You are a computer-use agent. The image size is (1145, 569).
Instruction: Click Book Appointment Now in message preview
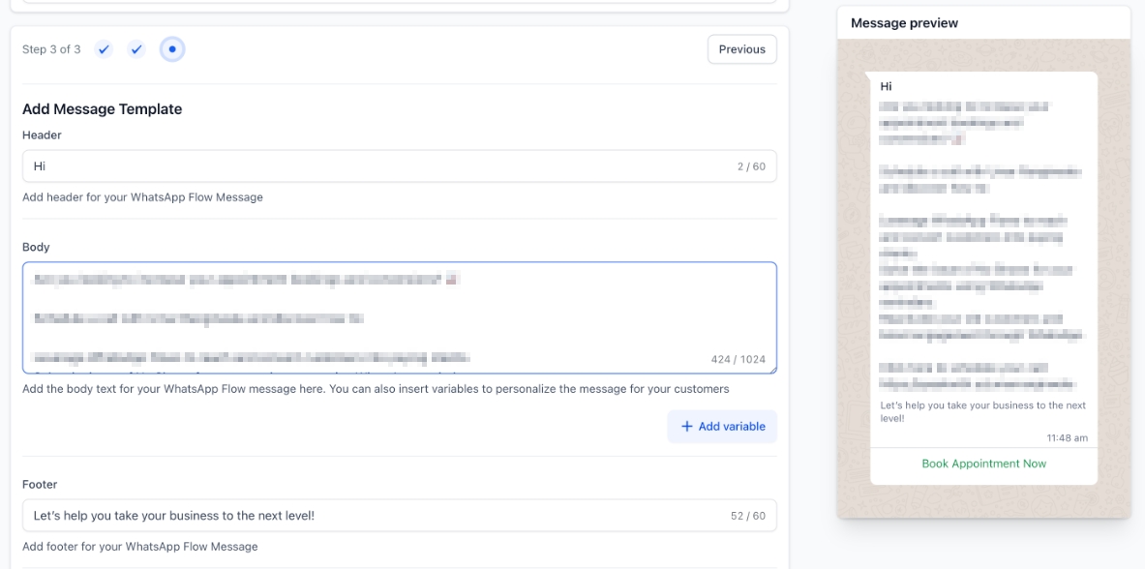[983, 464]
